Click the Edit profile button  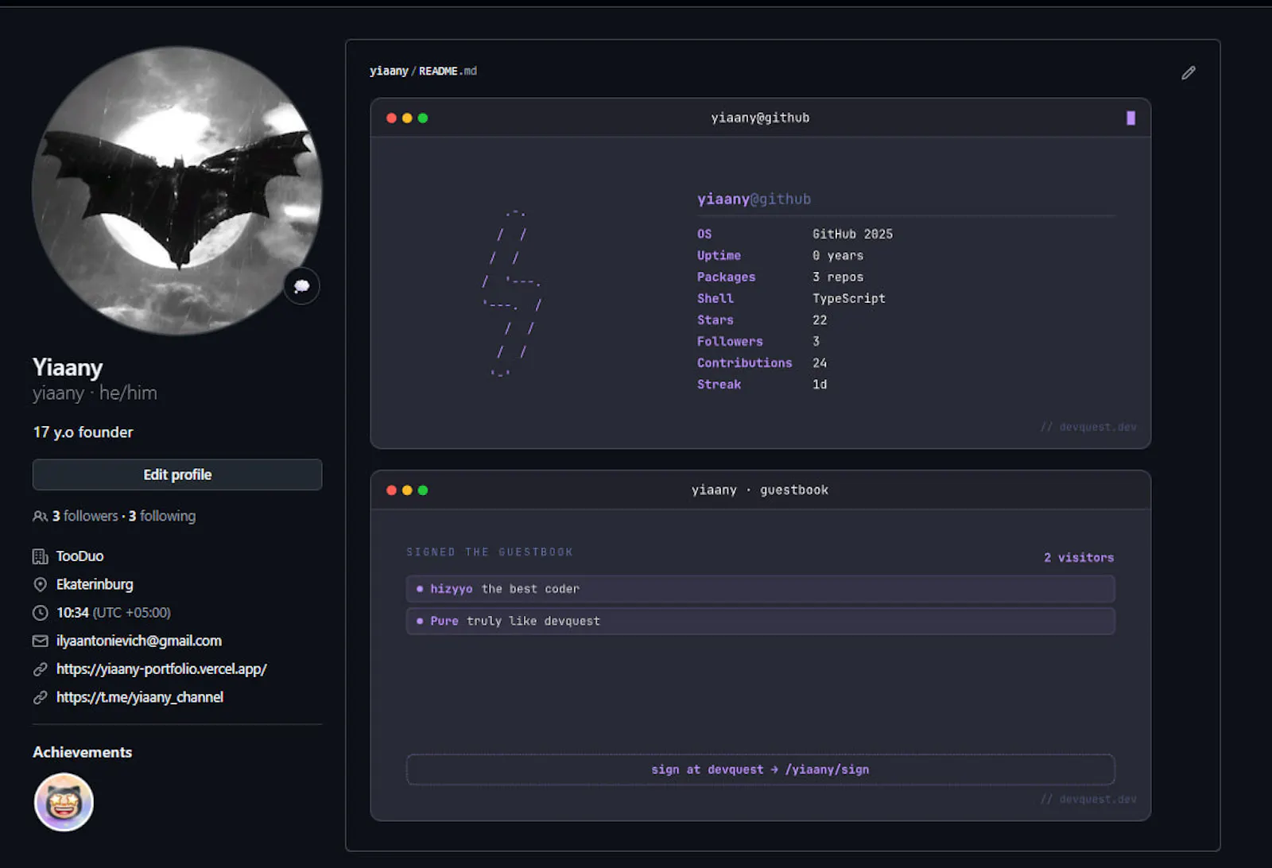pyautogui.click(x=177, y=475)
